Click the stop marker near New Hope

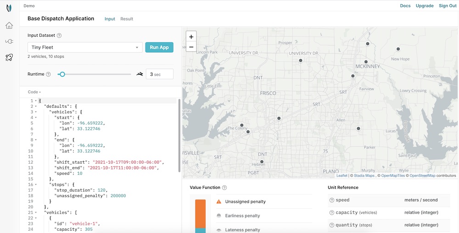pos(398,49)
